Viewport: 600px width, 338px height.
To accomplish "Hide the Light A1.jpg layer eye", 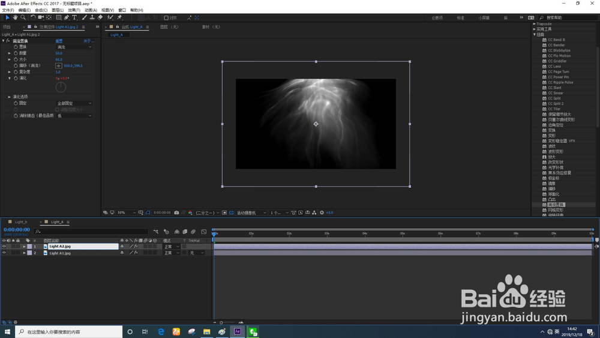I will [x=4, y=253].
